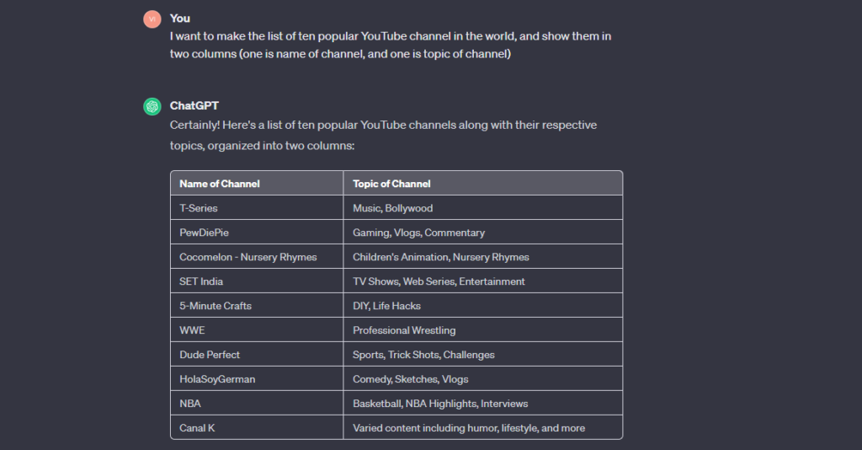Viewport: 862px width, 450px height.
Task: Click the HolaSoyGerman cell
Action: 217,379
